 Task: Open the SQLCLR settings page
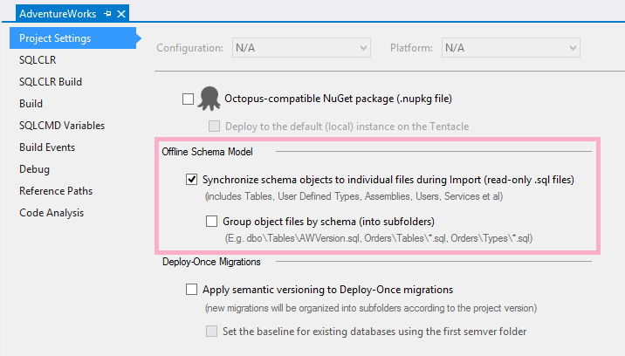coord(40,60)
